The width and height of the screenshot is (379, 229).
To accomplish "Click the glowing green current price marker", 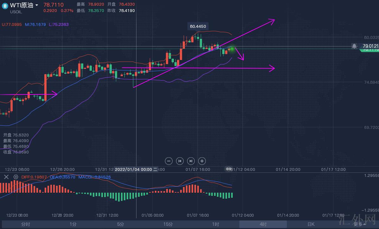I will coord(232,49).
